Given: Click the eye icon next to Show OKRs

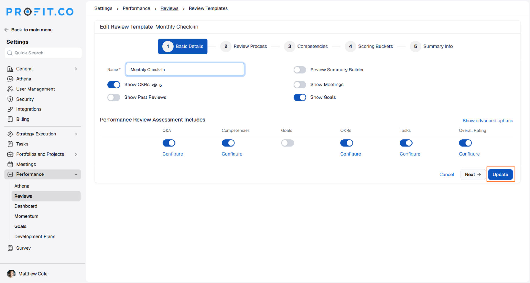Looking at the screenshot, I should (155, 85).
